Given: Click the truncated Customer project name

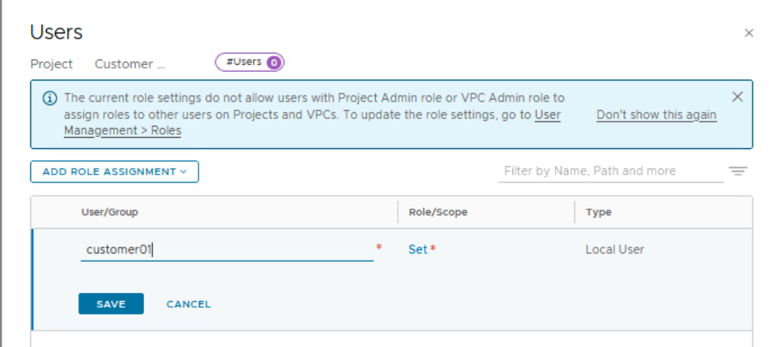Looking at the screenshot, I should 129,64.
